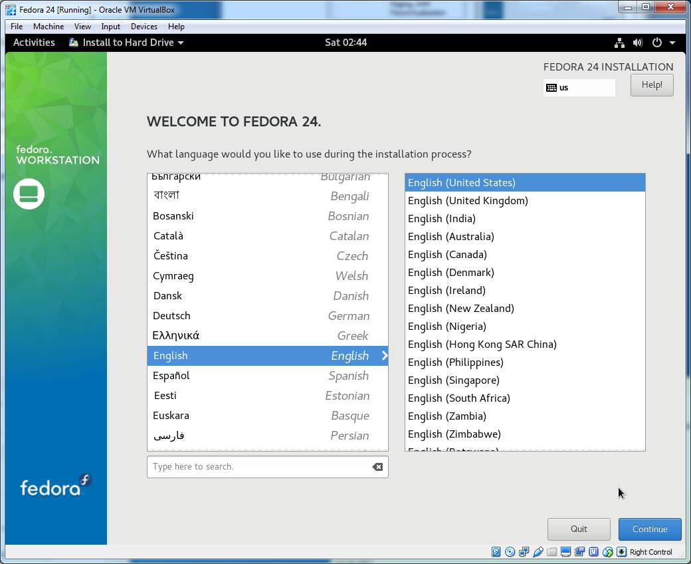Viewport: 691px width, 564px height.
Task: Open the VirtualBox File menu
Action: point(17,27)
